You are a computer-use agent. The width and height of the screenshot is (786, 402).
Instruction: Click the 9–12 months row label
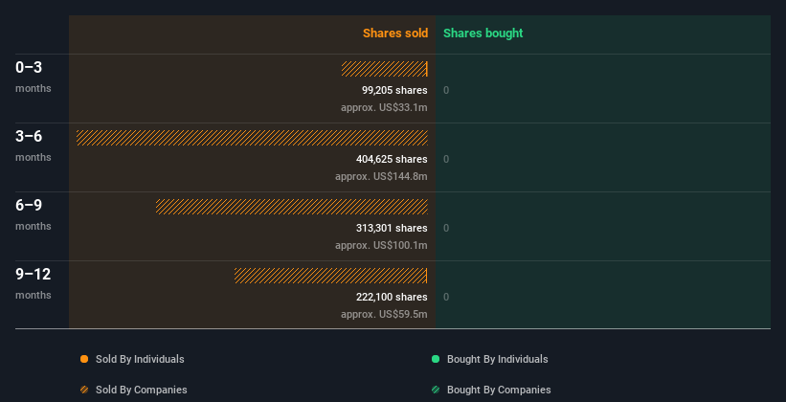click(x=34, y=283)
